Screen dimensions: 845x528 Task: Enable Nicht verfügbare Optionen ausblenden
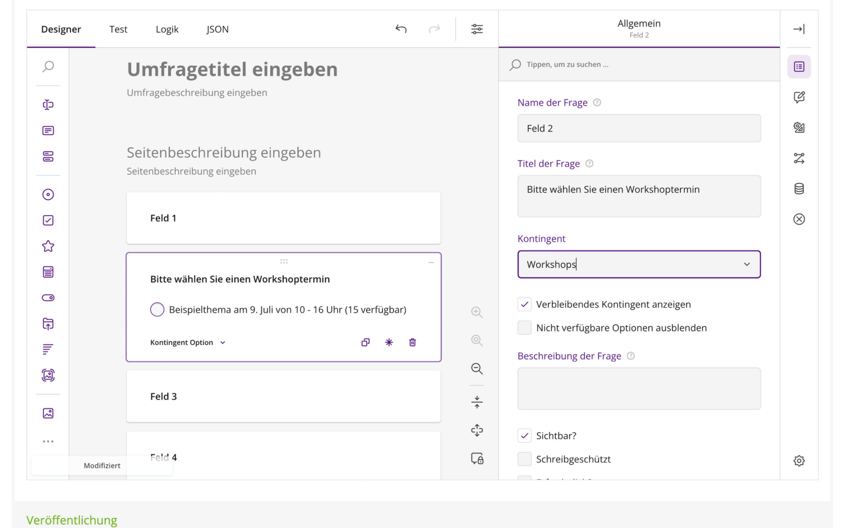(525, 328)
